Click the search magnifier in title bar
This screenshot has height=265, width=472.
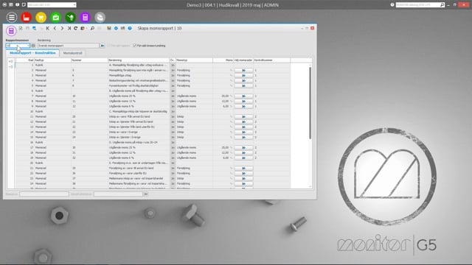[x=442, y=5]
